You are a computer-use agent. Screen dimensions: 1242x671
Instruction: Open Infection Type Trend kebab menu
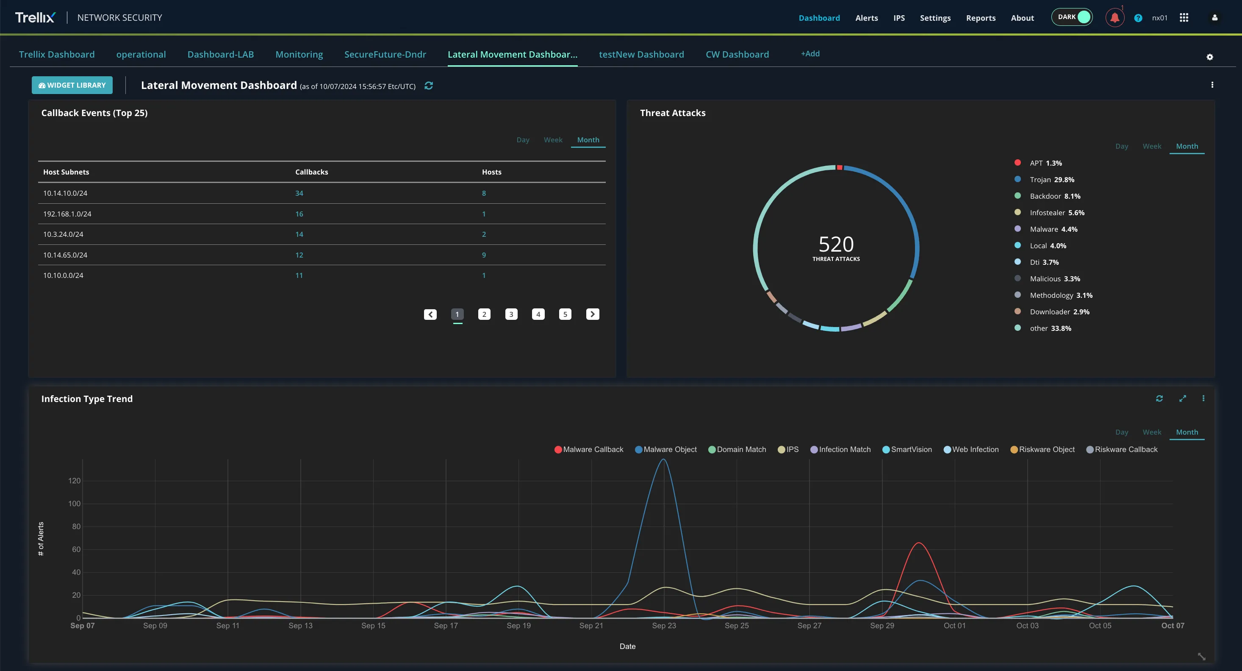tap(1203, 399)
